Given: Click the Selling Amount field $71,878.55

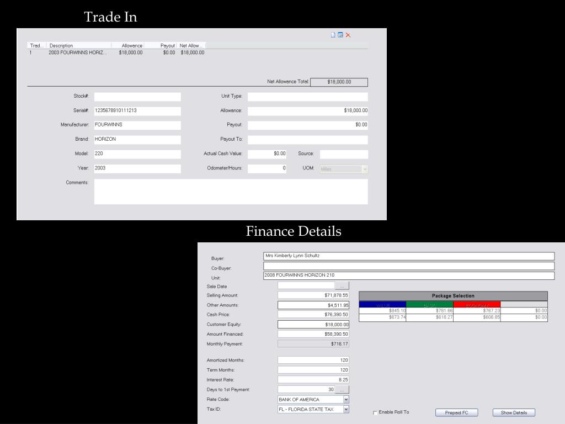Looking at the screenshot, I should (x=313, y=295).
